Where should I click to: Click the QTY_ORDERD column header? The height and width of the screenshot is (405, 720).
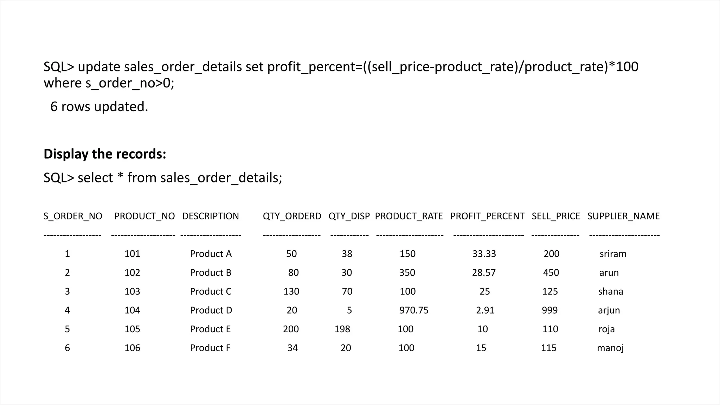[x=292, y=216]
